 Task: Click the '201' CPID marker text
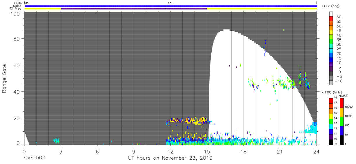tap(170, 3)
